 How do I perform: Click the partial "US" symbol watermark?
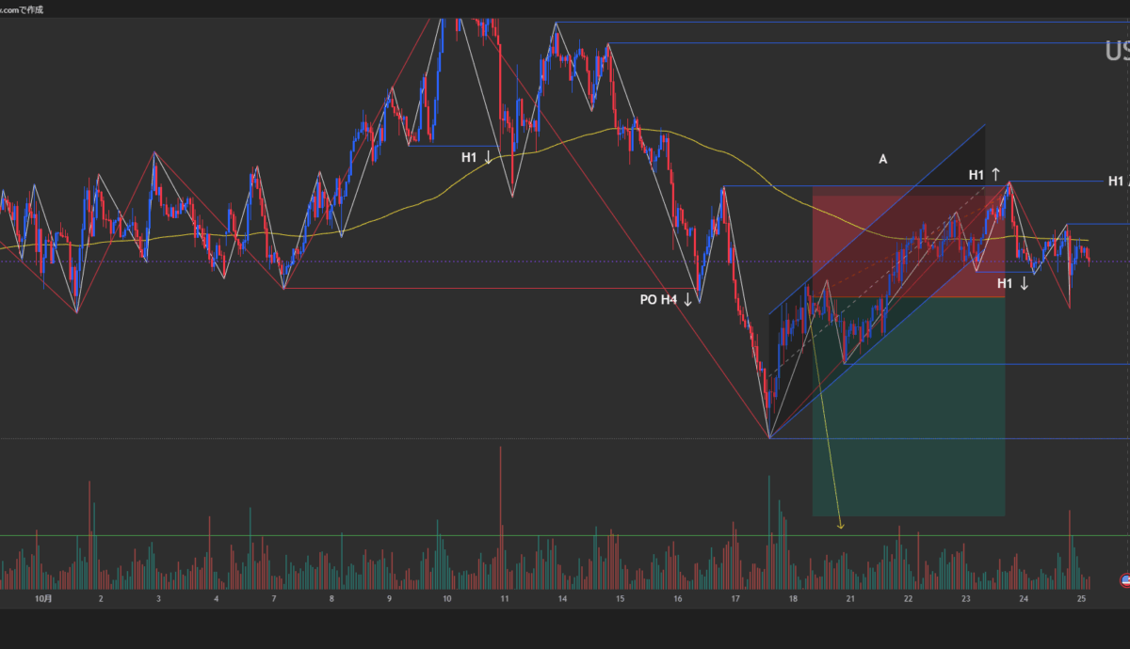(x=1117, y=51)
